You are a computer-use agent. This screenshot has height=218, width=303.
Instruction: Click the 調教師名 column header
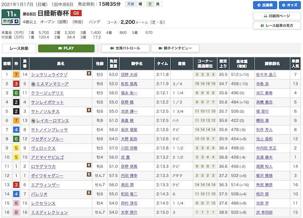(272, 63)
